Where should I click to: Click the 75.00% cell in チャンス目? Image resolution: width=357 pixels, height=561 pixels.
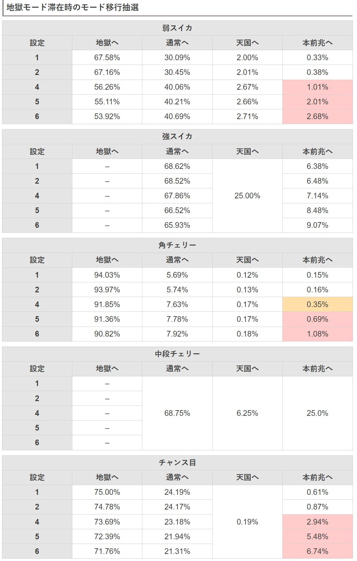click(x=107, y=492)
